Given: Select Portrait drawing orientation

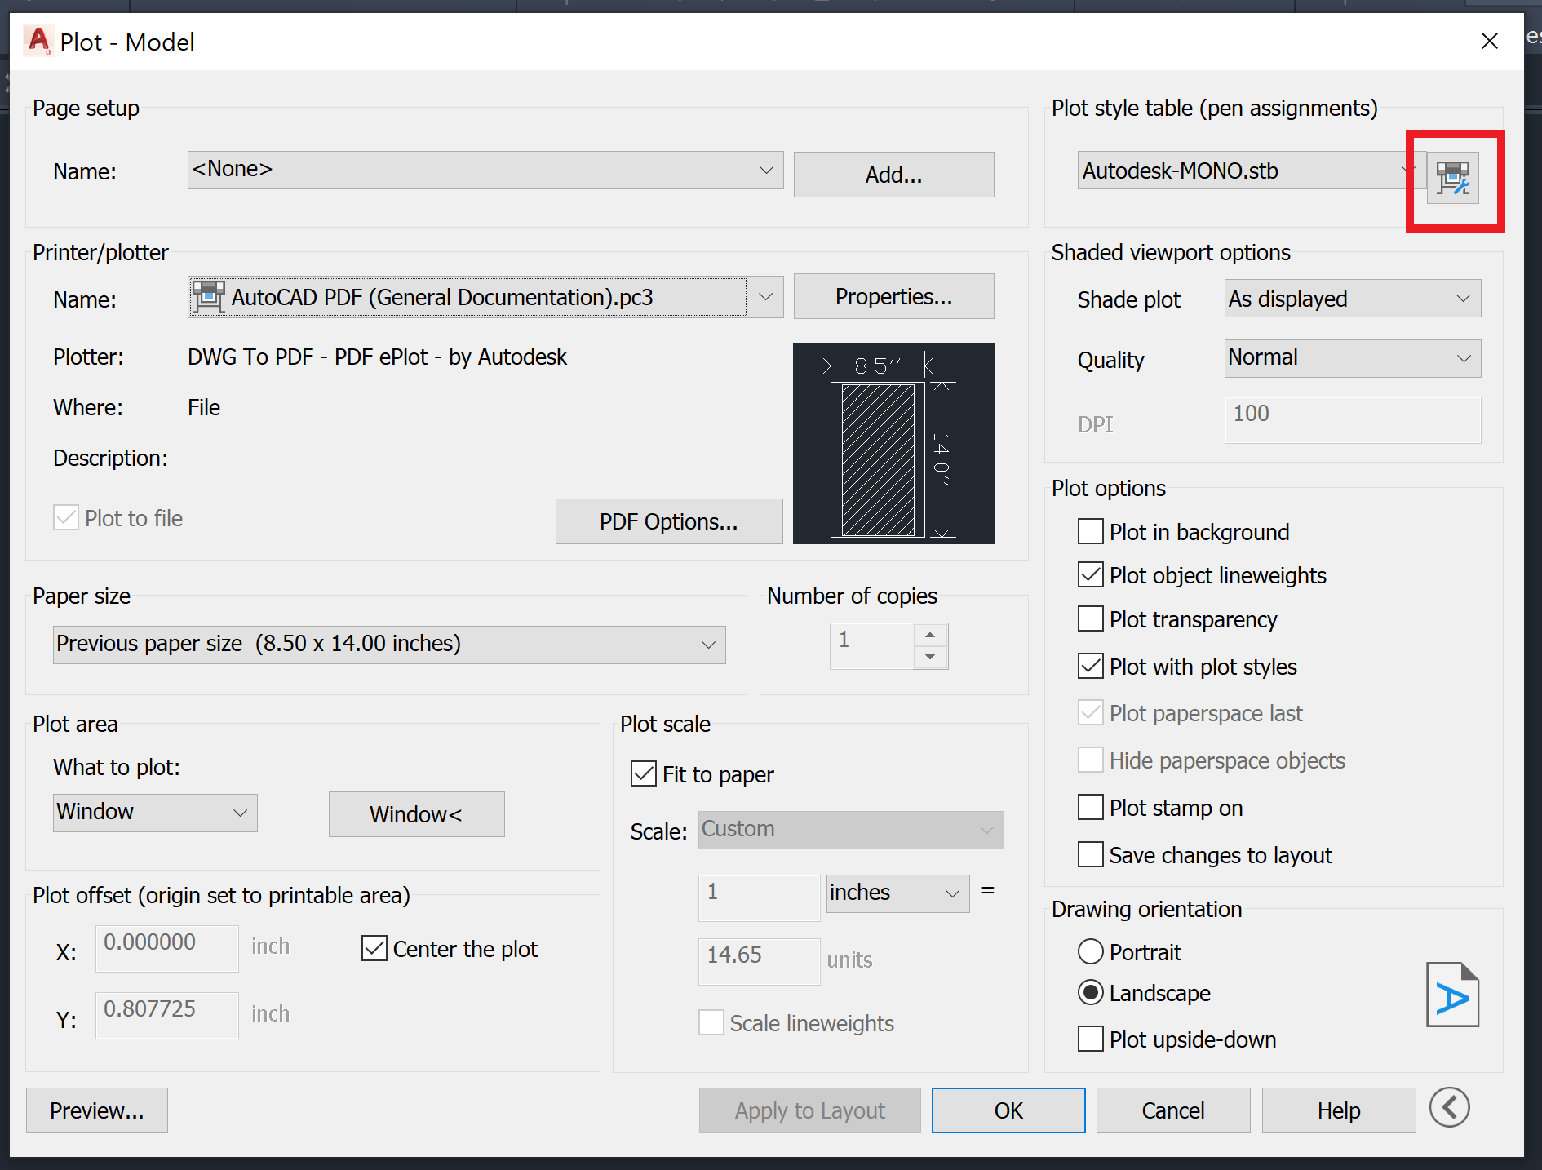Looking at the screenshot, I should tap(1090, 951).
